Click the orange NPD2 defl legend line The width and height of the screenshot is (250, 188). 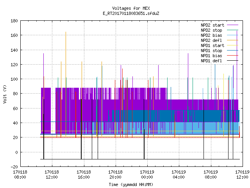232,40
